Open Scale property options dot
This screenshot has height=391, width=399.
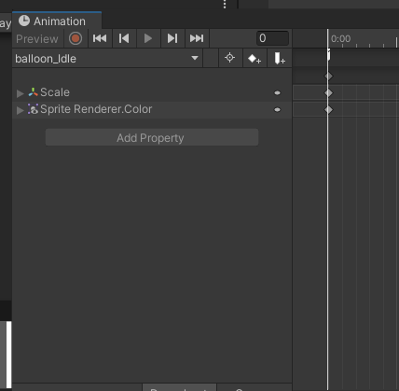click(277, 92)
